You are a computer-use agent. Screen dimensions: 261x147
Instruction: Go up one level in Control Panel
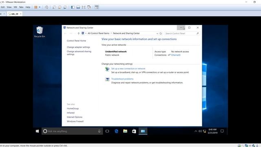(79, 33)
